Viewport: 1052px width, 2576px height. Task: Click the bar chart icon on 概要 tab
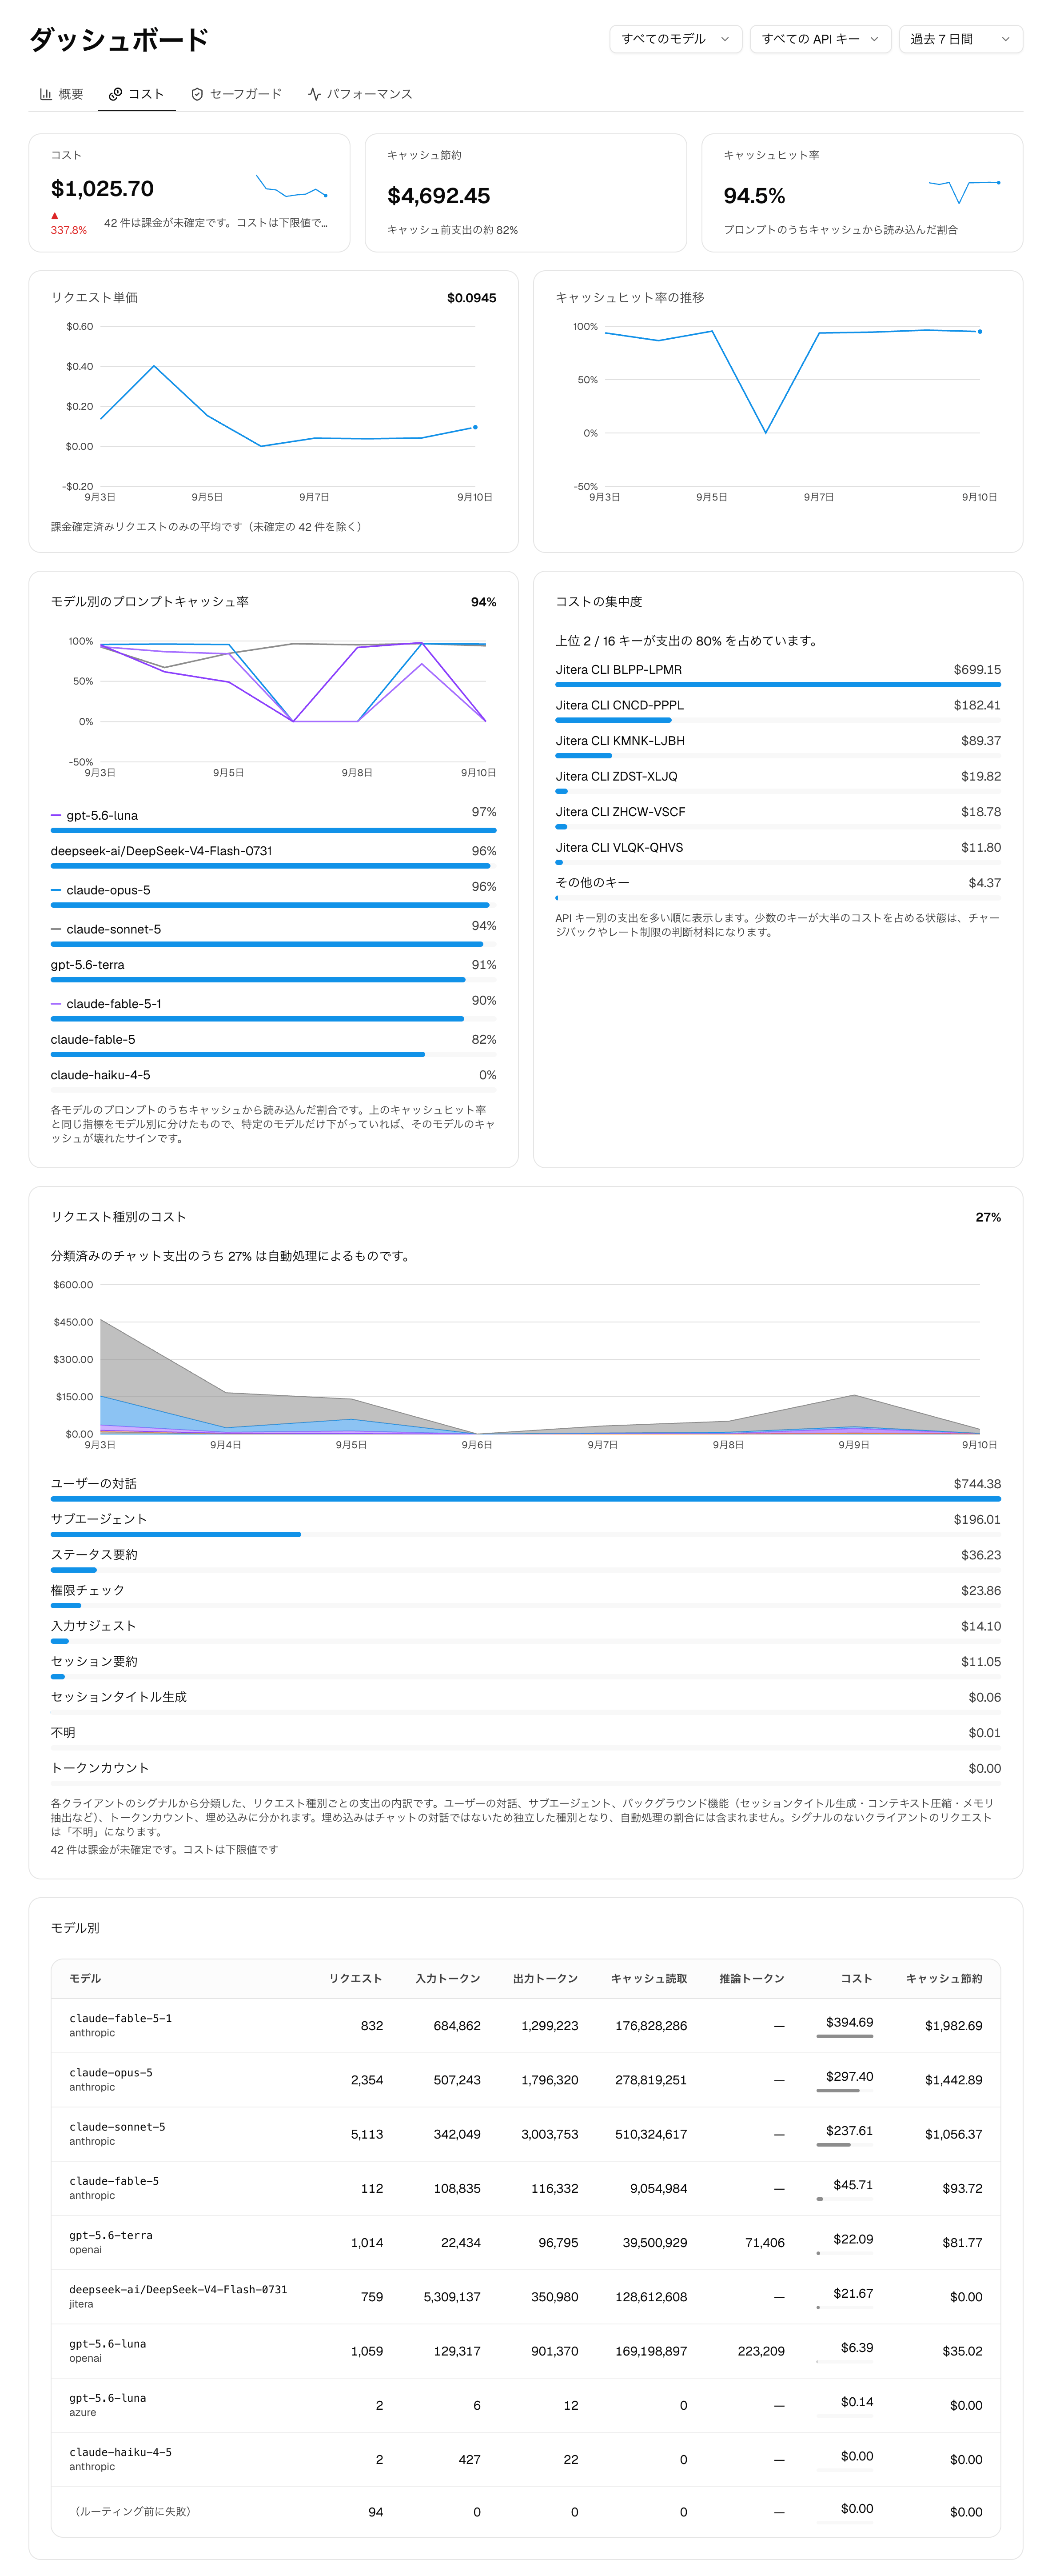(45, 94)
